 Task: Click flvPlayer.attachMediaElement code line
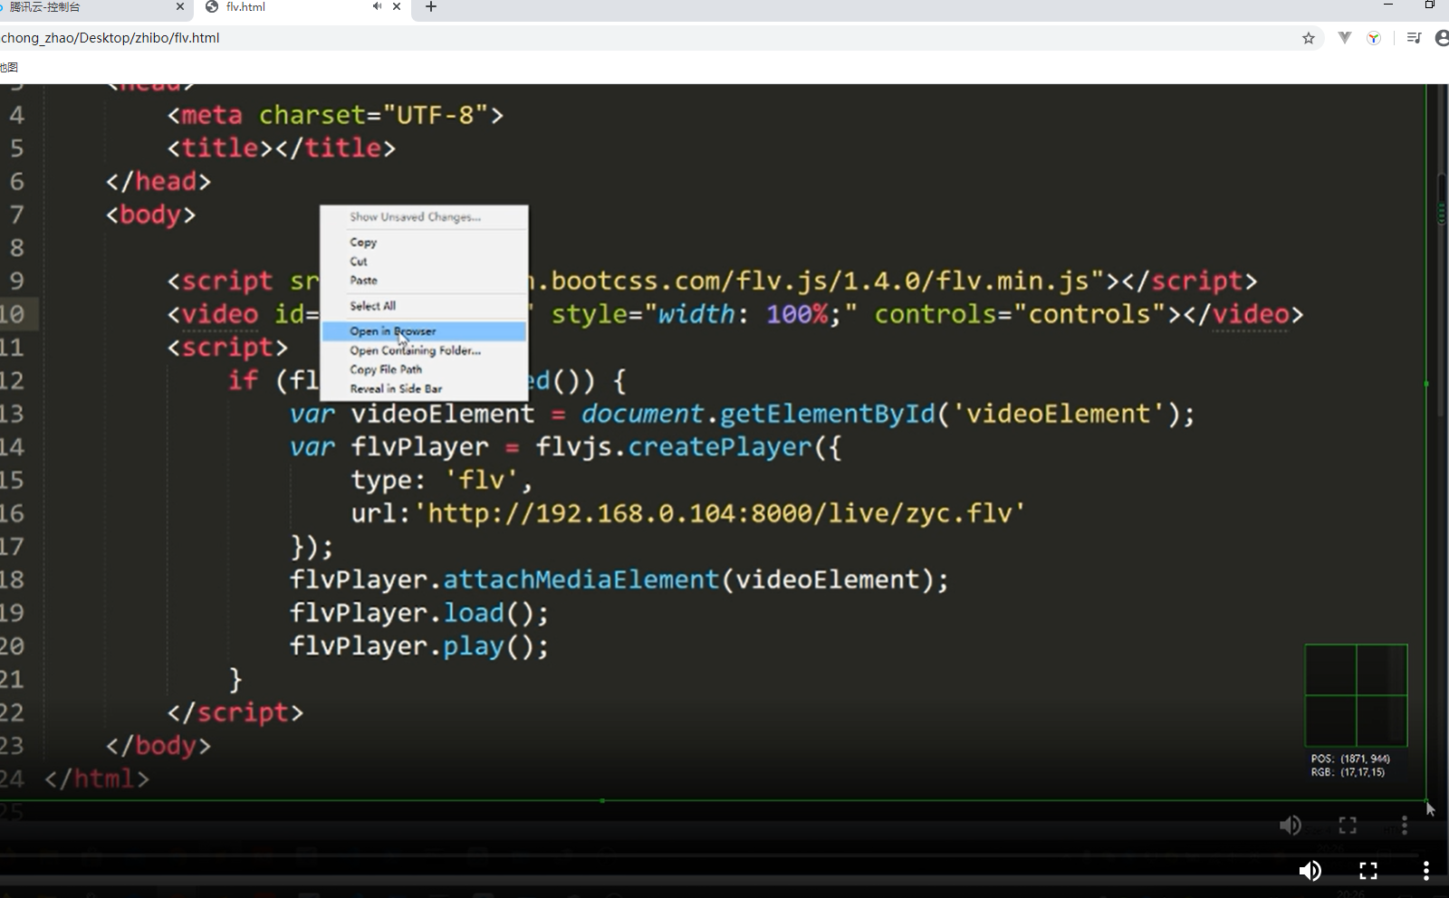[619, 579]
